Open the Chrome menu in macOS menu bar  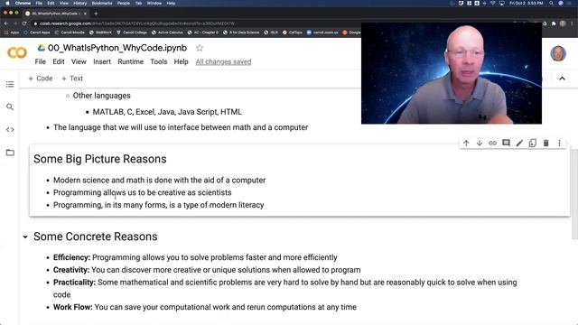[23, 3]
